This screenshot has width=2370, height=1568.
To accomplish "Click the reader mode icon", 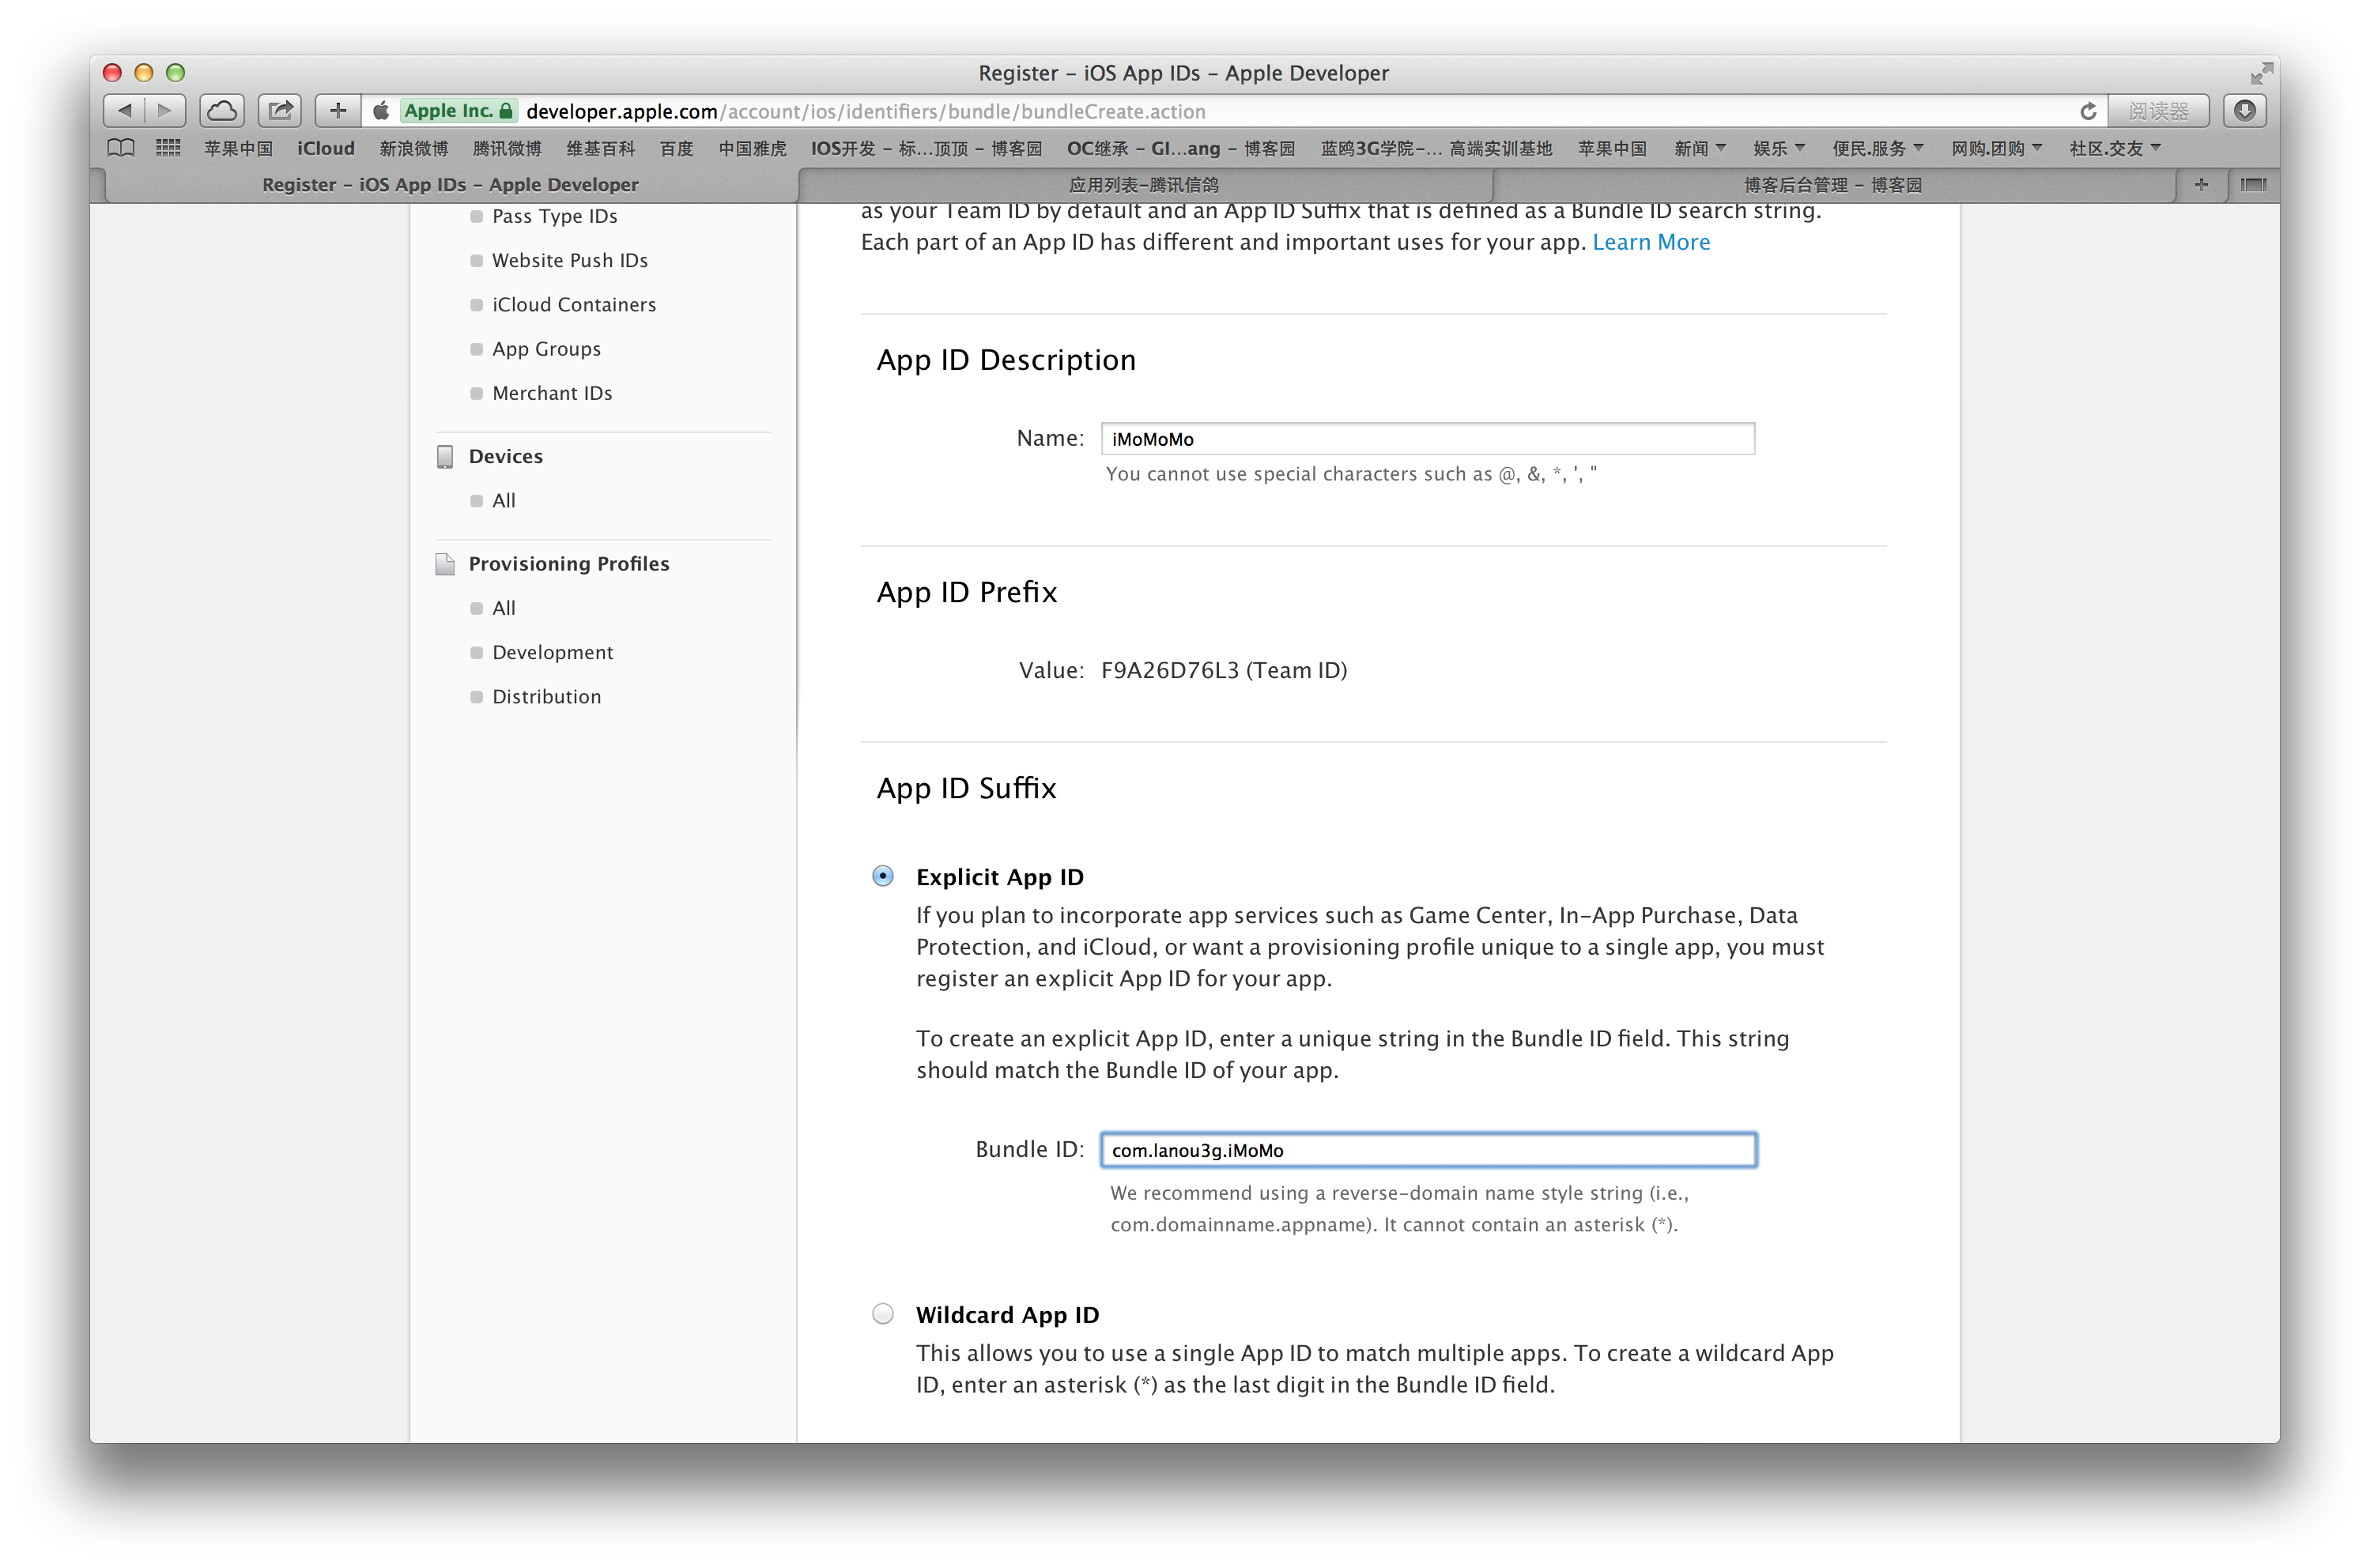I will point(2158,111).
